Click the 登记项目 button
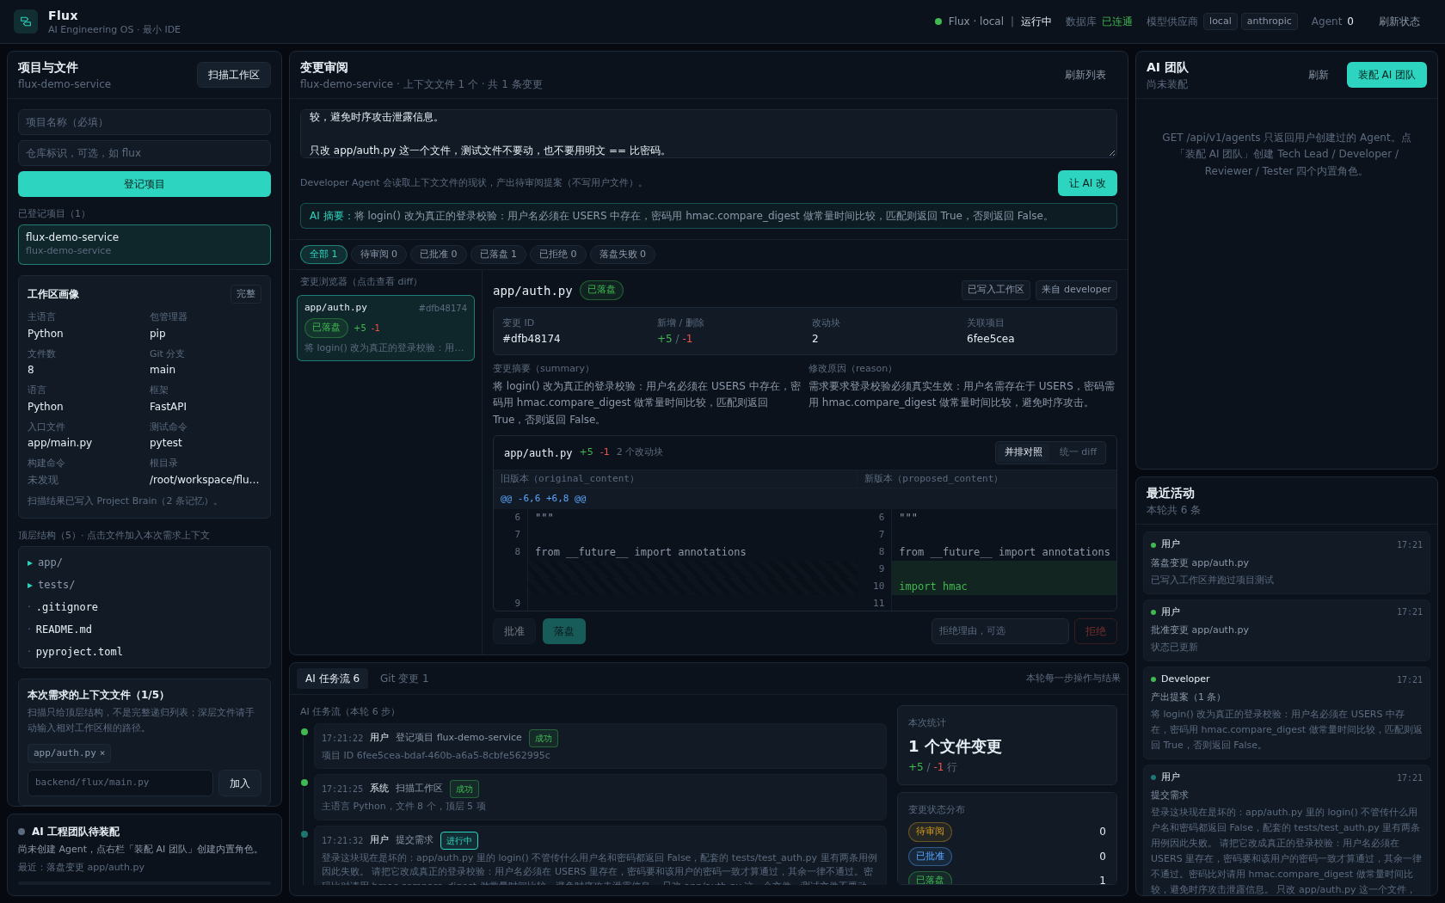This screenshot has height=903, width=1445. pyautogui.click(x=144, y=184)
